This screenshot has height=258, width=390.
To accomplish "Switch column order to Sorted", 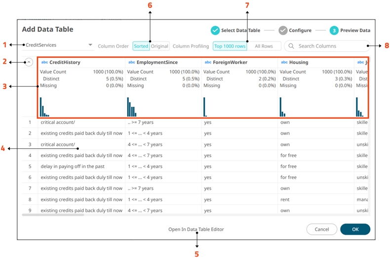I will pyautogui.click(x=141, y=46).
